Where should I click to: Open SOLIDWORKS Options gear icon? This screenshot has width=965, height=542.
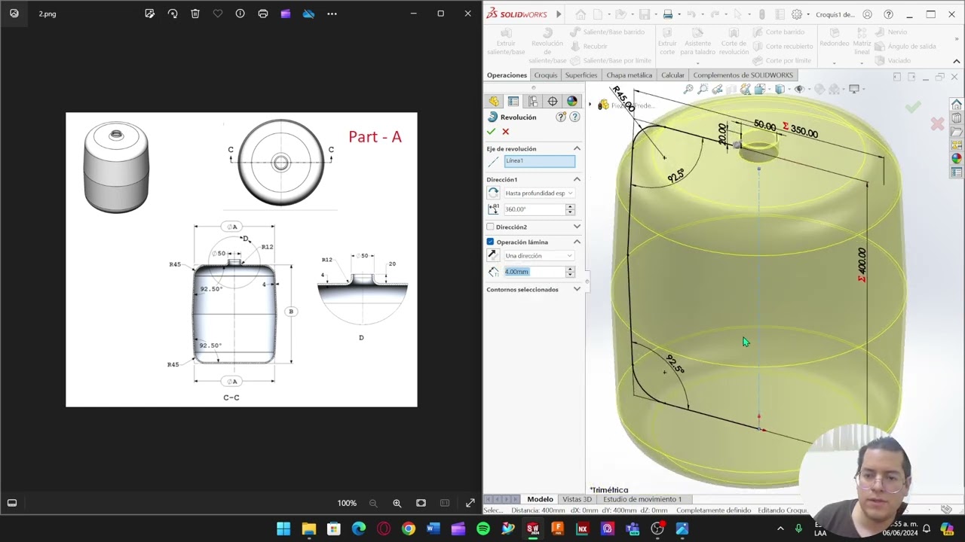point(797,14)
